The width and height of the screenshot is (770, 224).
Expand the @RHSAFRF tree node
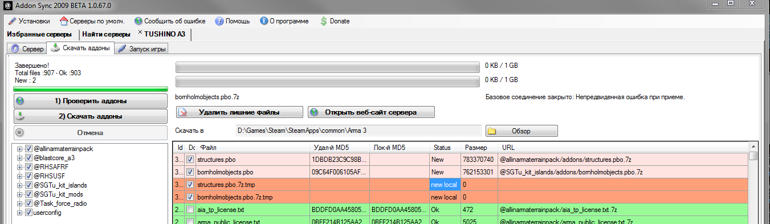point(20,167)
